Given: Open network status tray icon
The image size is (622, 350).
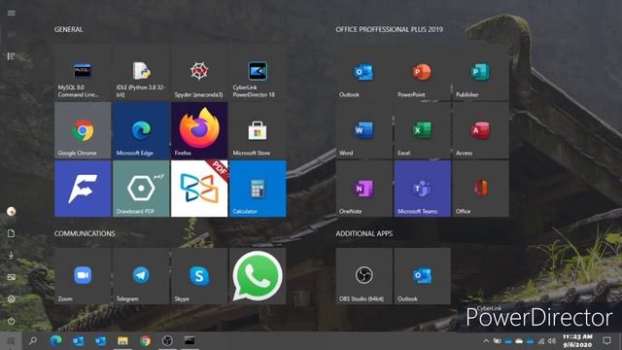Looking at the screenshot, I should click(541, 341).
